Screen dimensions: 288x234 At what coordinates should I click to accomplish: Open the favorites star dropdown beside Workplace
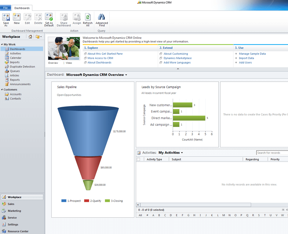pyautogui.click(x=38, y=37)
